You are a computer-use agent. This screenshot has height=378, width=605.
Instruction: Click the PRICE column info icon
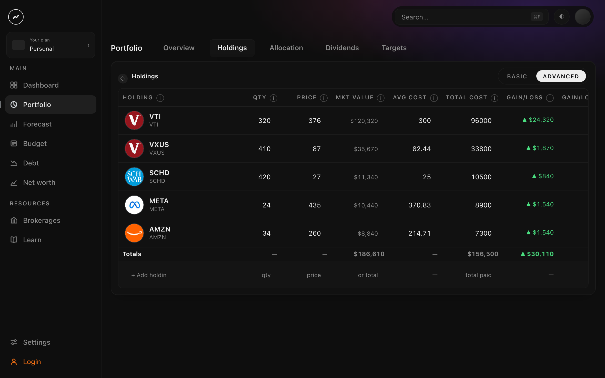click(324, 98)
